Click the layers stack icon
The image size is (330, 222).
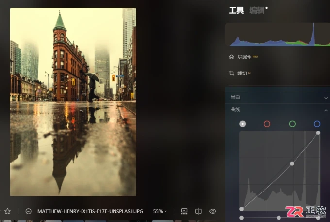(231, 57)
